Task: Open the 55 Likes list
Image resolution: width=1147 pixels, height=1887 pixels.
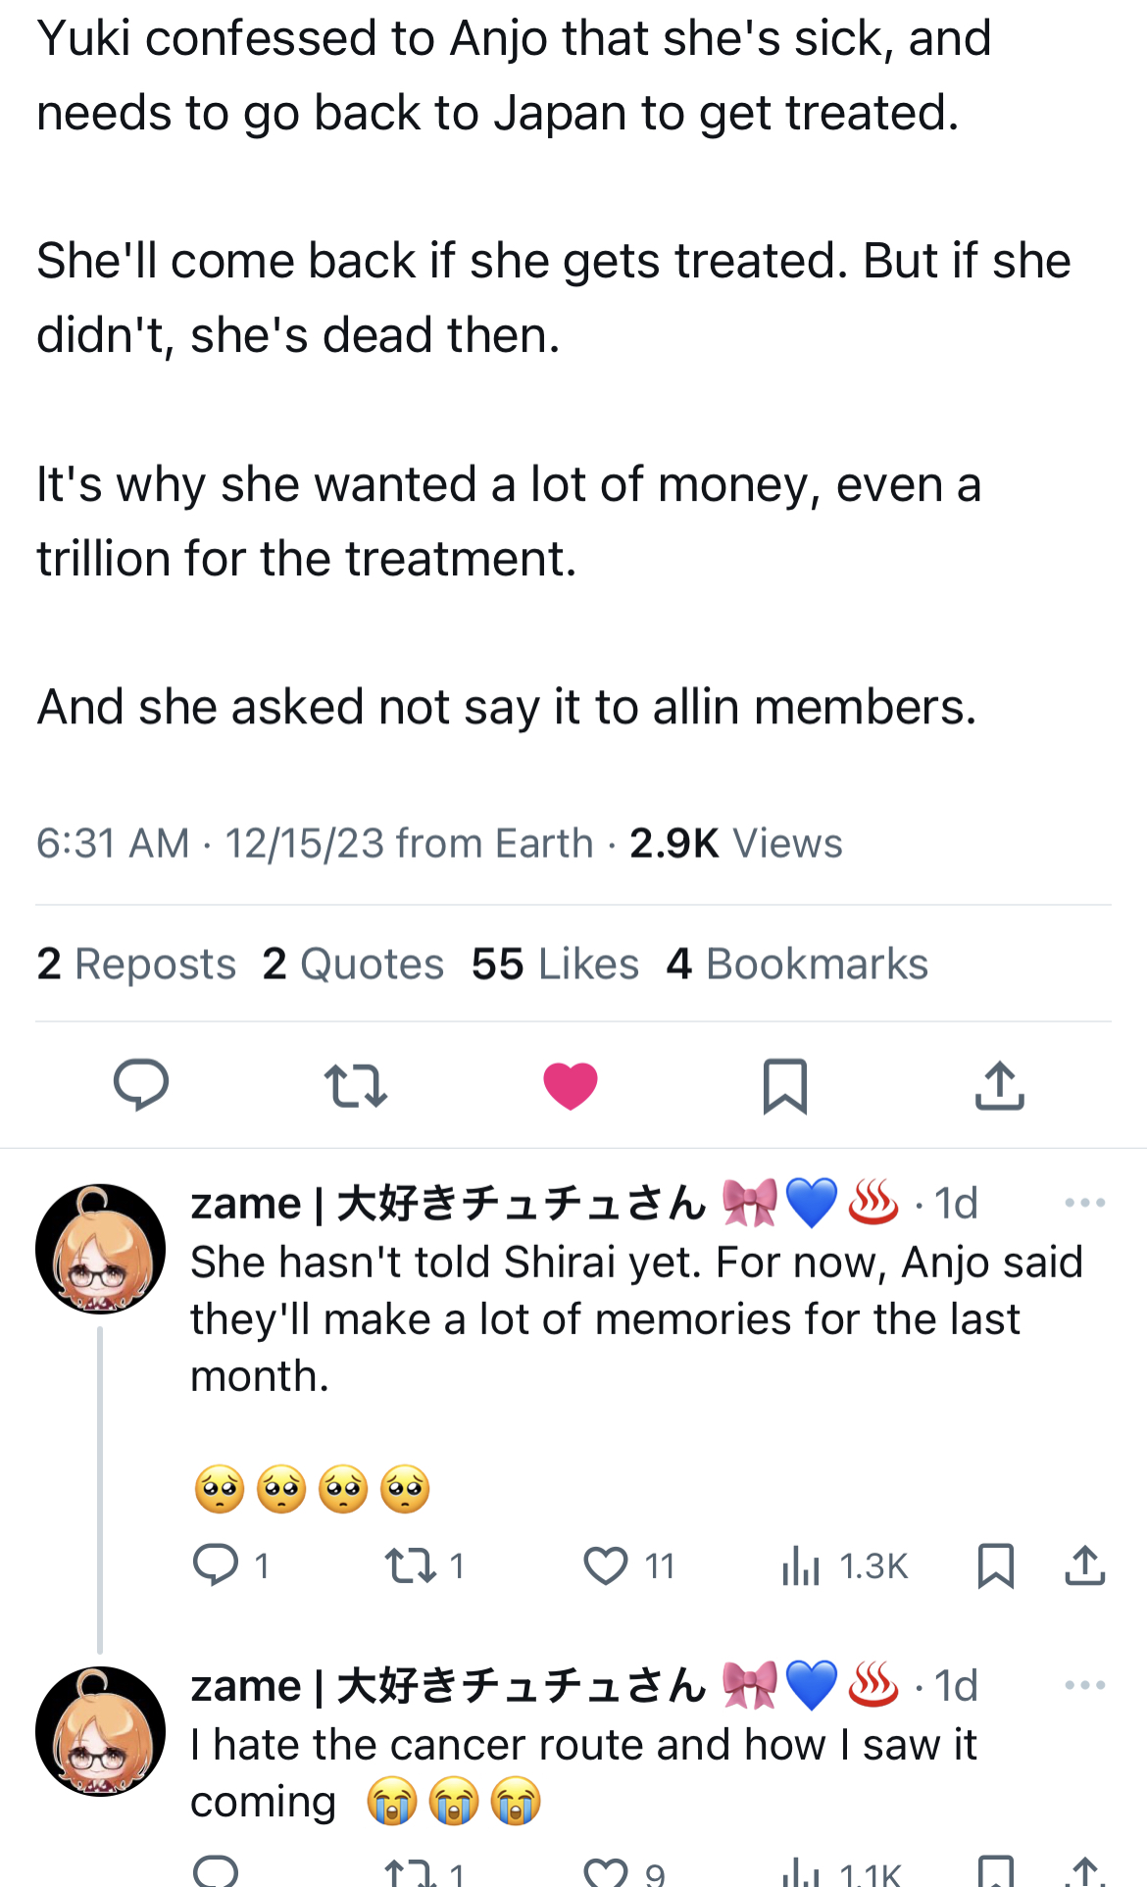Action: tap(555, 965)
